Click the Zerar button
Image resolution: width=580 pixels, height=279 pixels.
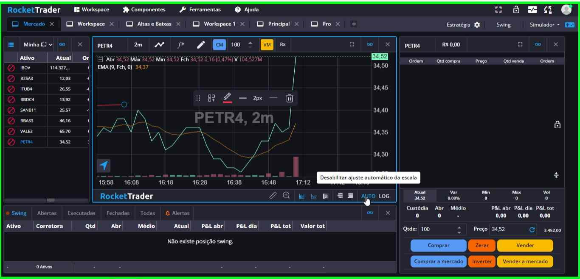pyautogui.click(x=482, y=245)
